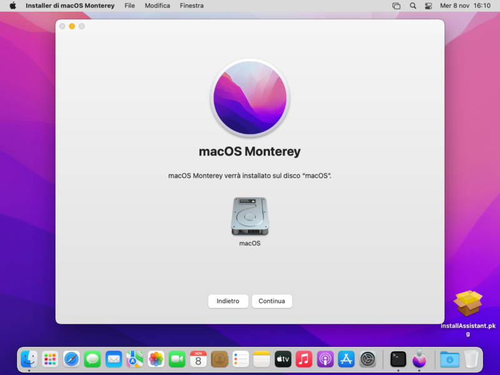Viewport: 500px width, 375px height.
Task: Open Calendar from the Dock
Action: pos(198,359)
